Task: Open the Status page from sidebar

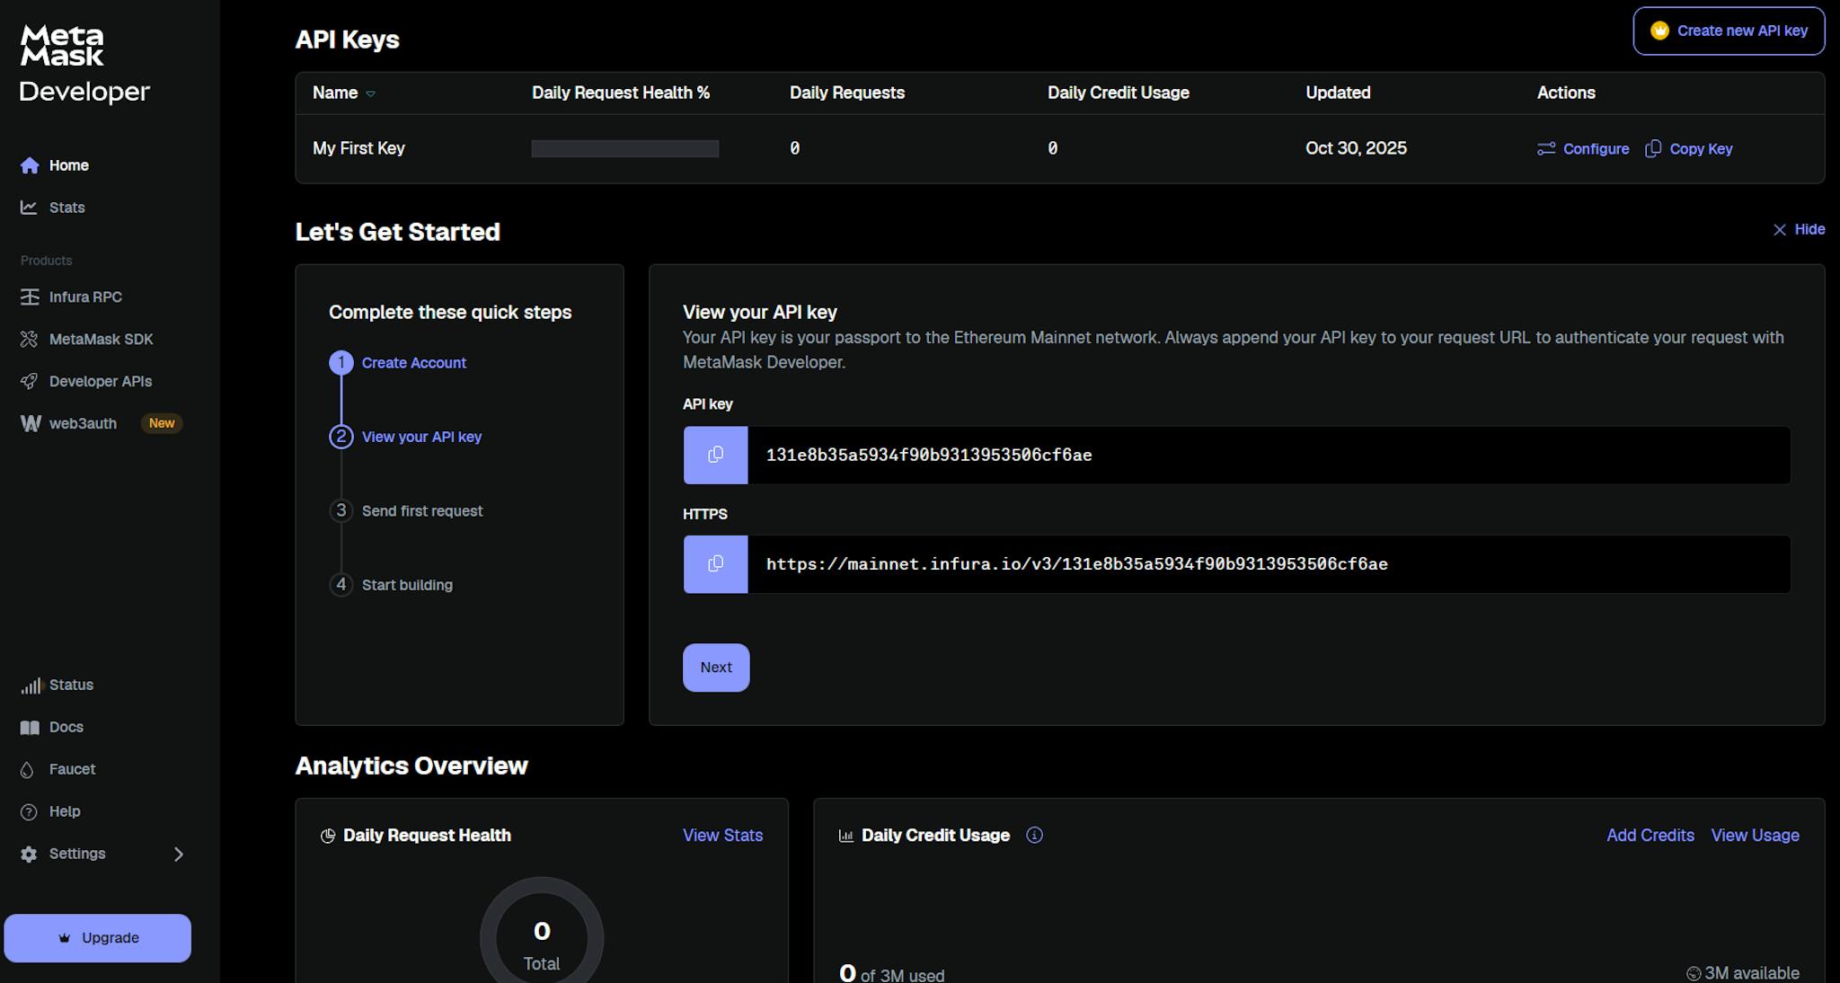Action: [70, 684]
